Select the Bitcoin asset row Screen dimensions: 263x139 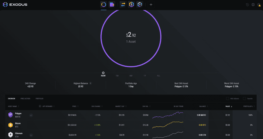point(131,125)
